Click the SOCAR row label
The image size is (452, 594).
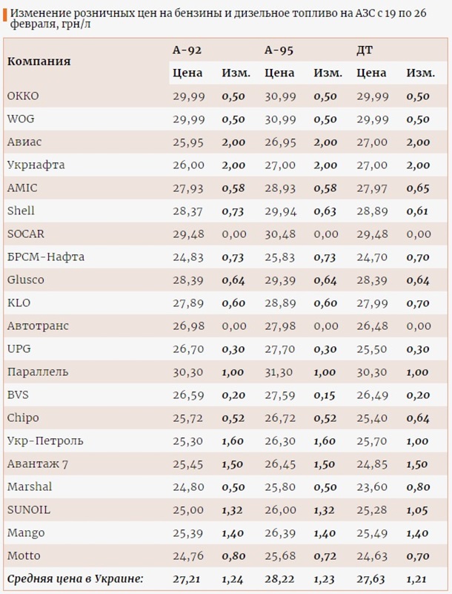point(25,234)
